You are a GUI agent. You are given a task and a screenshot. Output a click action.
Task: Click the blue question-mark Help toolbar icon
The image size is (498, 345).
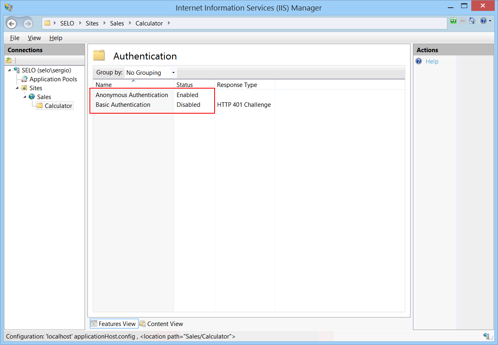click(x=483, y=21)
